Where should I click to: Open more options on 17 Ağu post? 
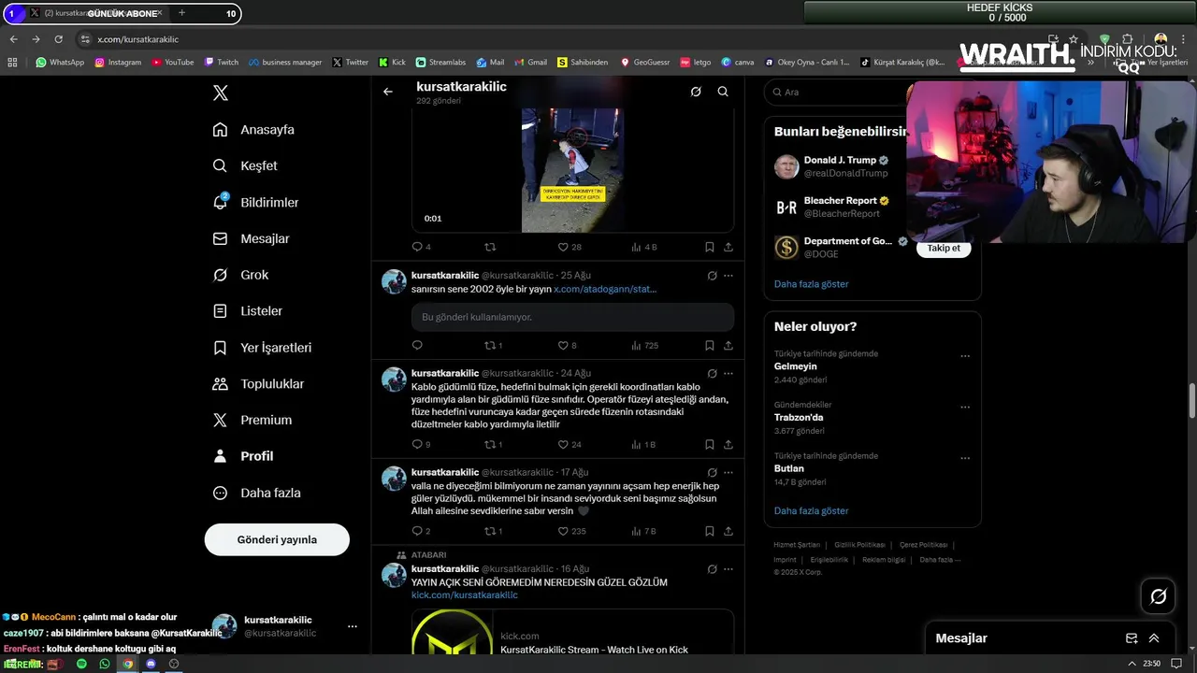pyautogui.click(x=728, y=472)
